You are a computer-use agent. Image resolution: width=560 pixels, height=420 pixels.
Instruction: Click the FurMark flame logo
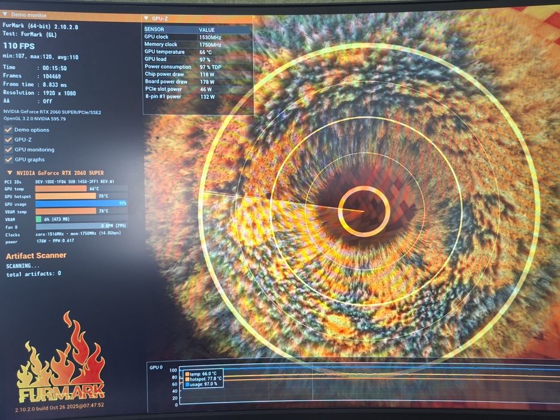(61, 357)
